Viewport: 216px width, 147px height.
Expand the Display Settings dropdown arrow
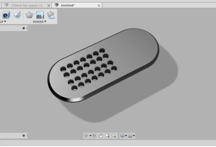[x=126, y=136]
